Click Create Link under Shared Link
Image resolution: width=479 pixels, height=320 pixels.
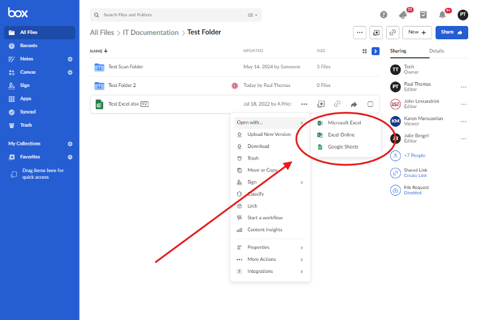click(415, 176)
